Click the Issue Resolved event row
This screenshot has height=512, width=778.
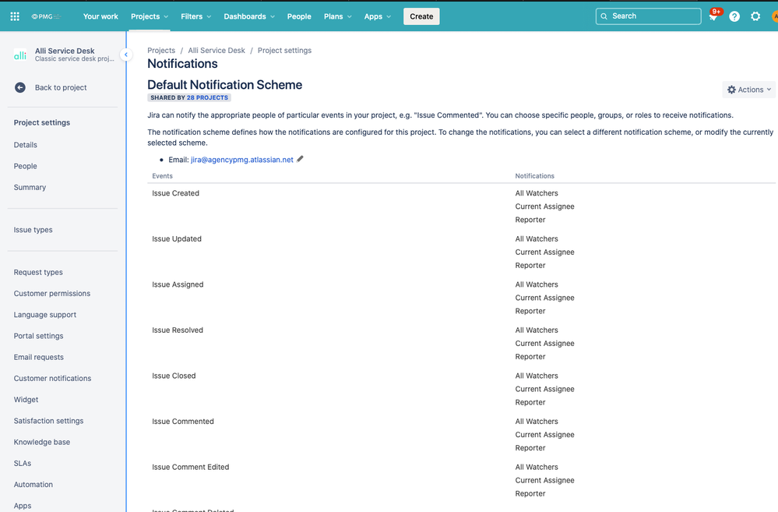462,344
